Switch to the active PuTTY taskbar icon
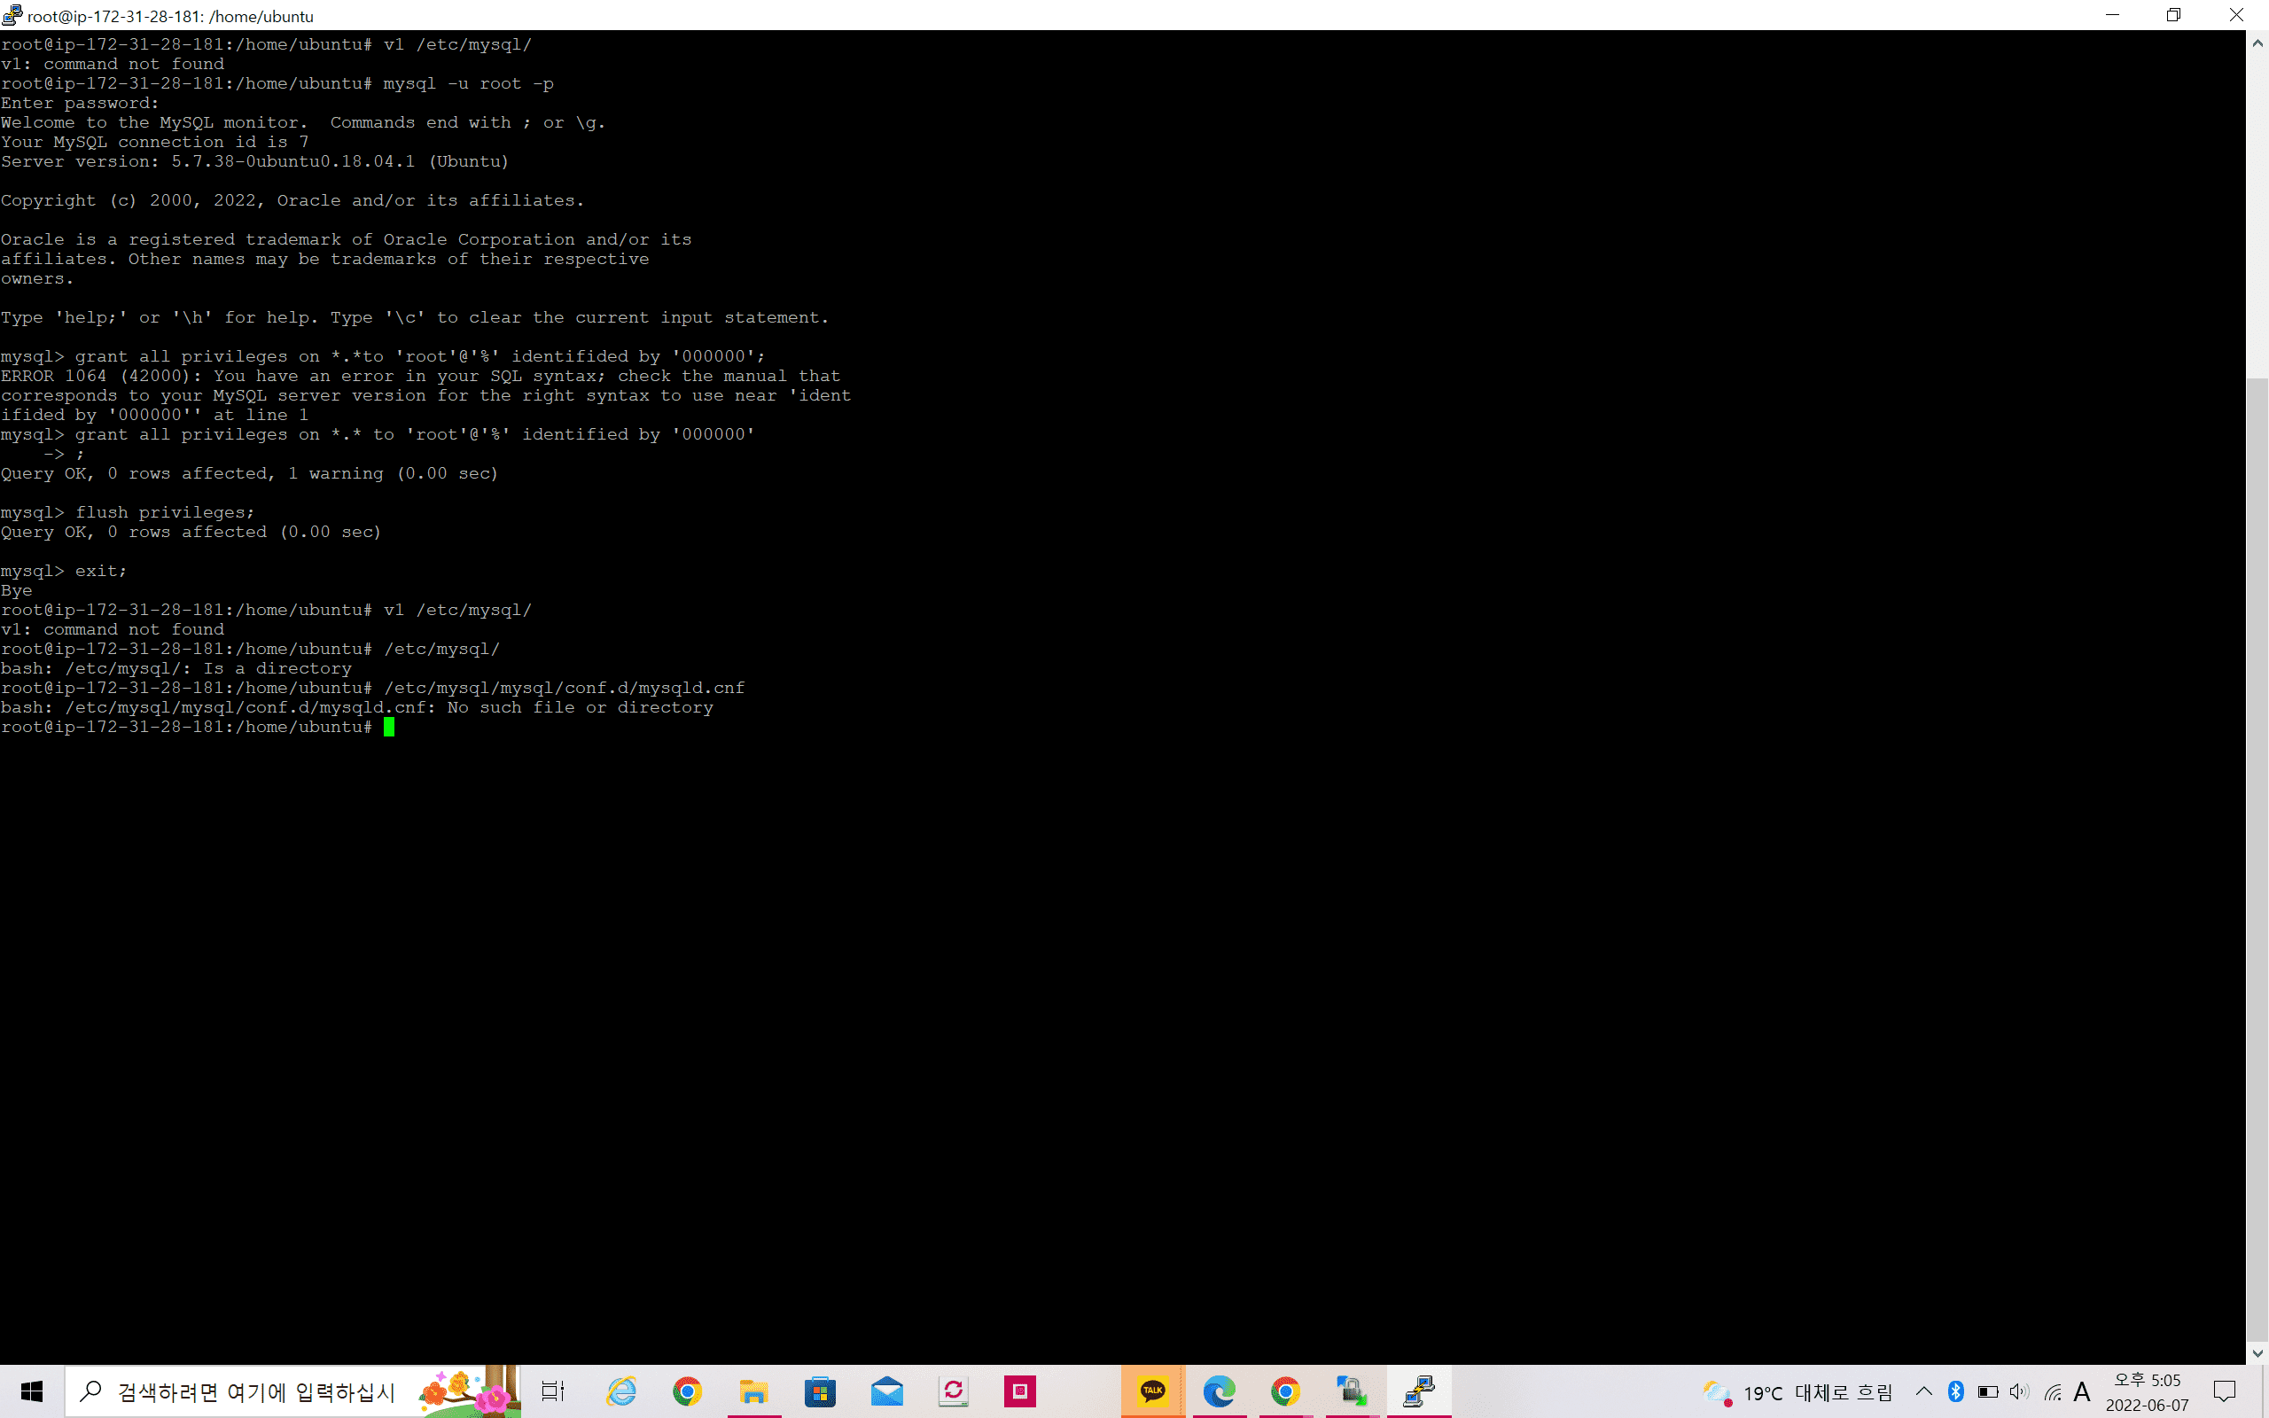The width and height of the screenshot is (2269, 1418). 1419,1391
